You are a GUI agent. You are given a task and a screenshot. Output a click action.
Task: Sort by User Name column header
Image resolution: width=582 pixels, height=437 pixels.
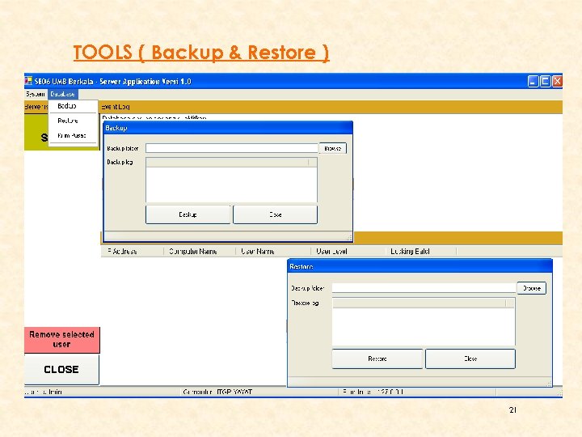(x=273, y=252)
